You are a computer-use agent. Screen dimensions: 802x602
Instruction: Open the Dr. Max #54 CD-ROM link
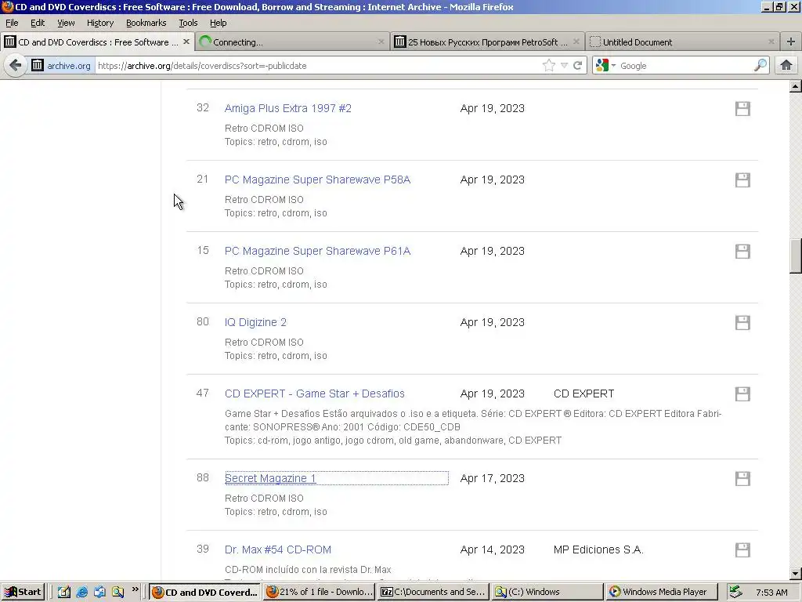click(x=278, y=549)
